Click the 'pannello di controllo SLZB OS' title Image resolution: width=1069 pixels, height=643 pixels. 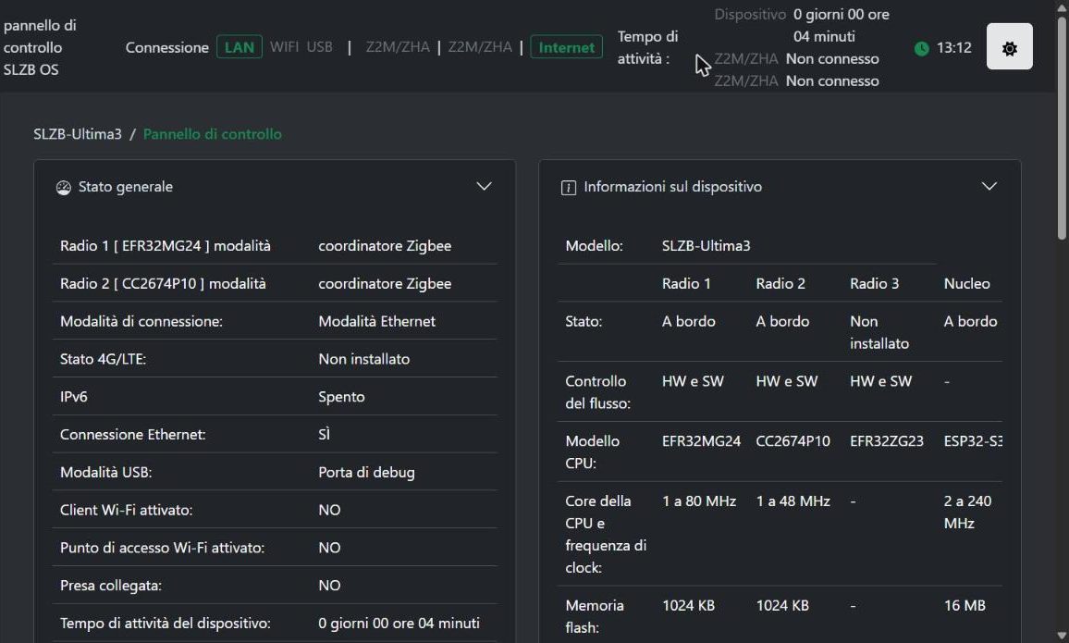click(x=40, y=47)
